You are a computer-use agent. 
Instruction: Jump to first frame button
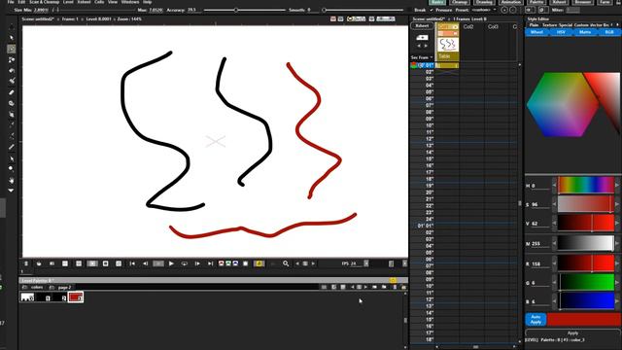[132, 263]
